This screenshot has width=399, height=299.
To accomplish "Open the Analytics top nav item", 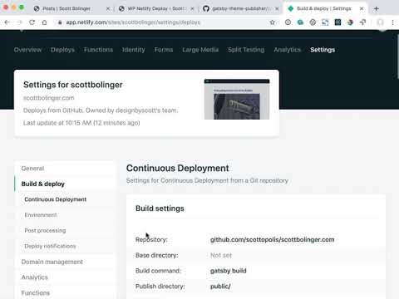I will (288, 50).
